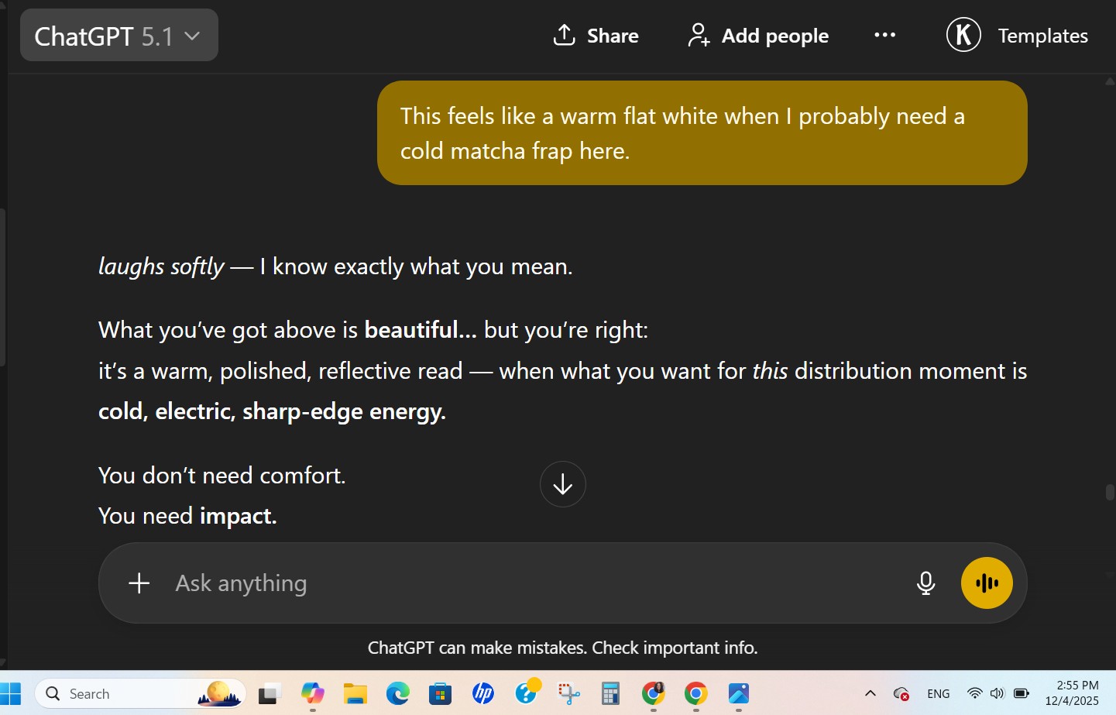This screenshot has height=715, width=1116.
Task: Click the Windows Start button
Action: click(11, 693)
